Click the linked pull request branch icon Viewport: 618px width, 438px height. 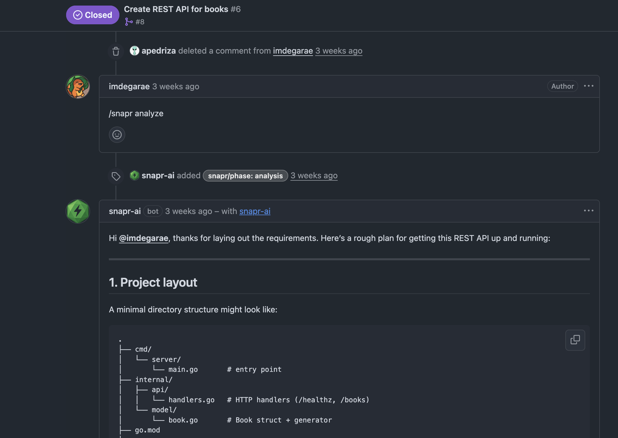(x=128, y=22)
